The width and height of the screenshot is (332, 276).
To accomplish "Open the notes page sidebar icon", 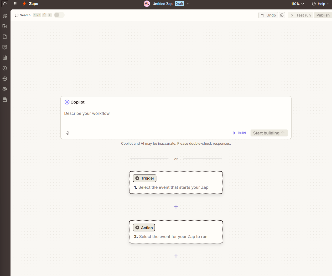I will 5,37.
